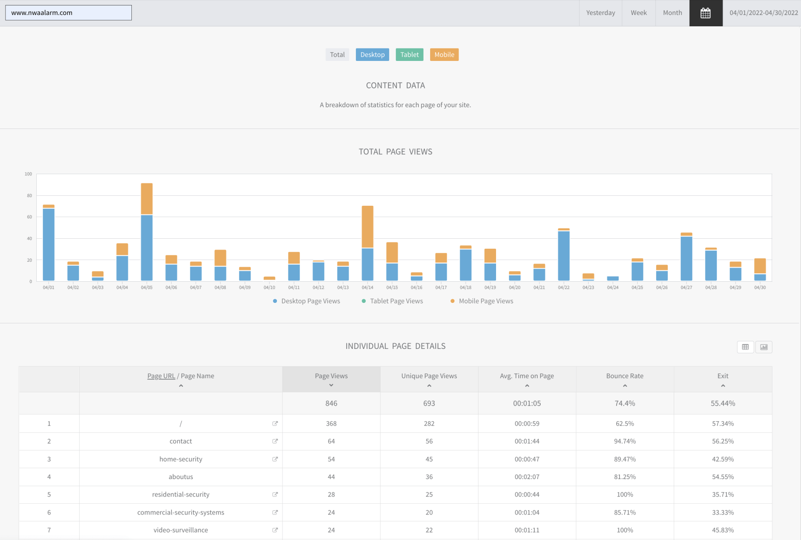Toggle the Desktop device filter
This screenshot has height=540, width=801.
click(372, 55)
